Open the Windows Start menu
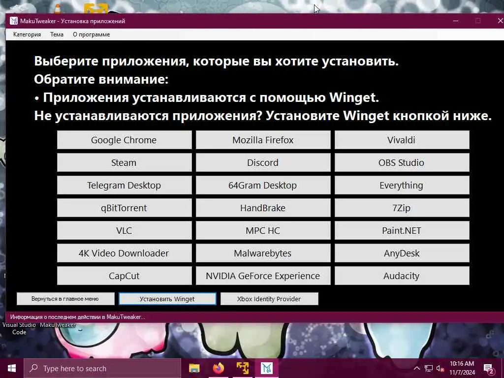 (x=12, y=368)
